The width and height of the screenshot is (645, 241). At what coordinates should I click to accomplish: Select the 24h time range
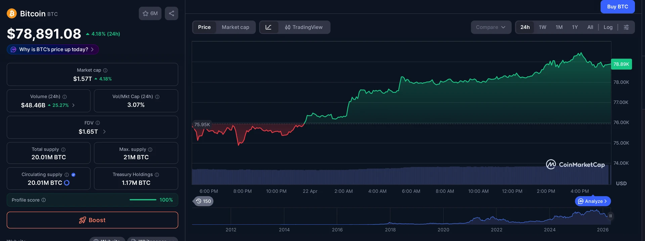(x=525, y=27)
